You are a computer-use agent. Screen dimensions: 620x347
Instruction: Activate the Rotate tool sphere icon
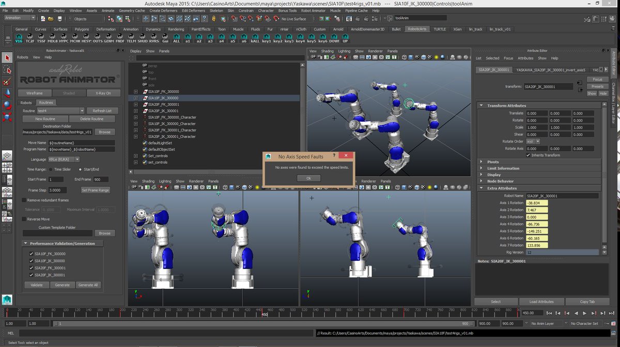[7, 105]
